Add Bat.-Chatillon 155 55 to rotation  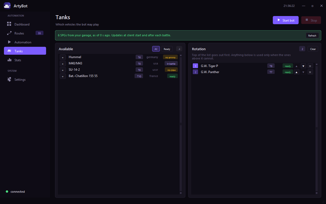63,76
